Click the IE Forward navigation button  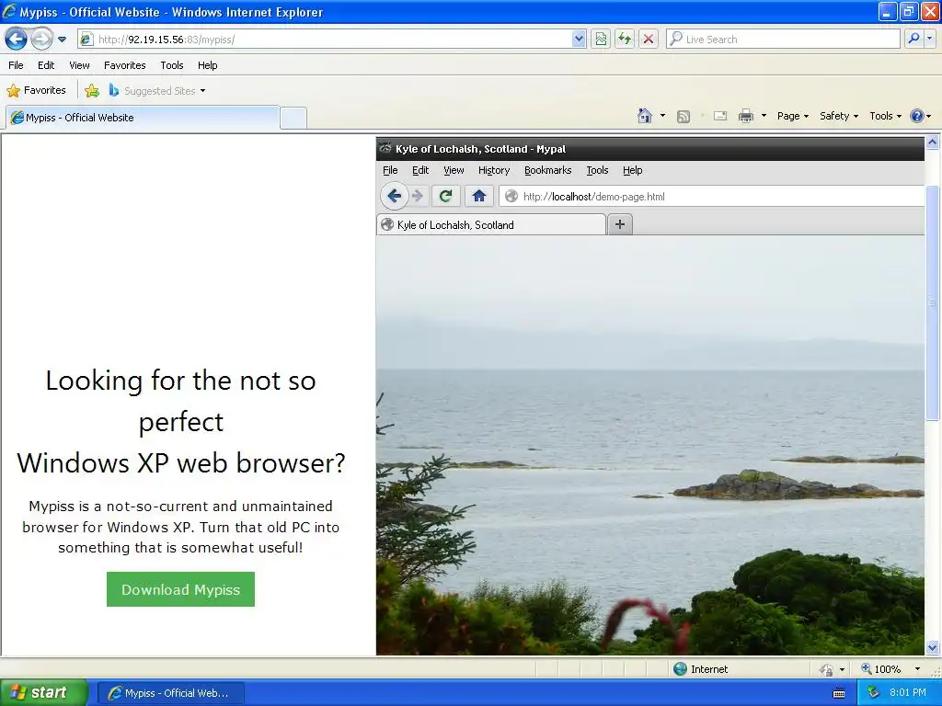tap(41, 40)
